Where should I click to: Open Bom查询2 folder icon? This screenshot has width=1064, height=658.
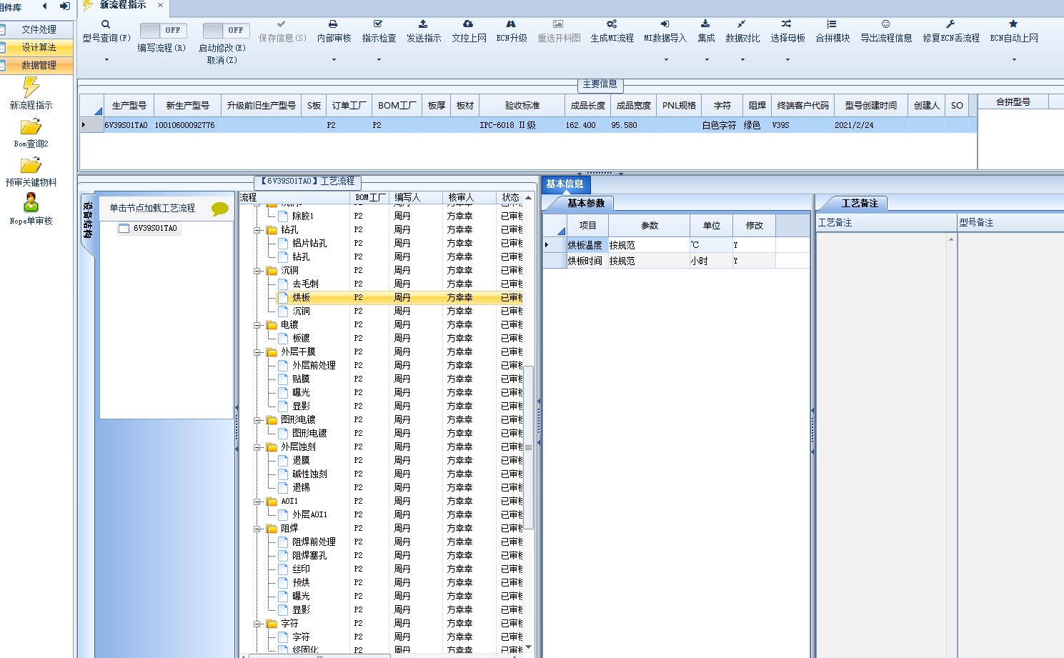(x=31, y=127)
